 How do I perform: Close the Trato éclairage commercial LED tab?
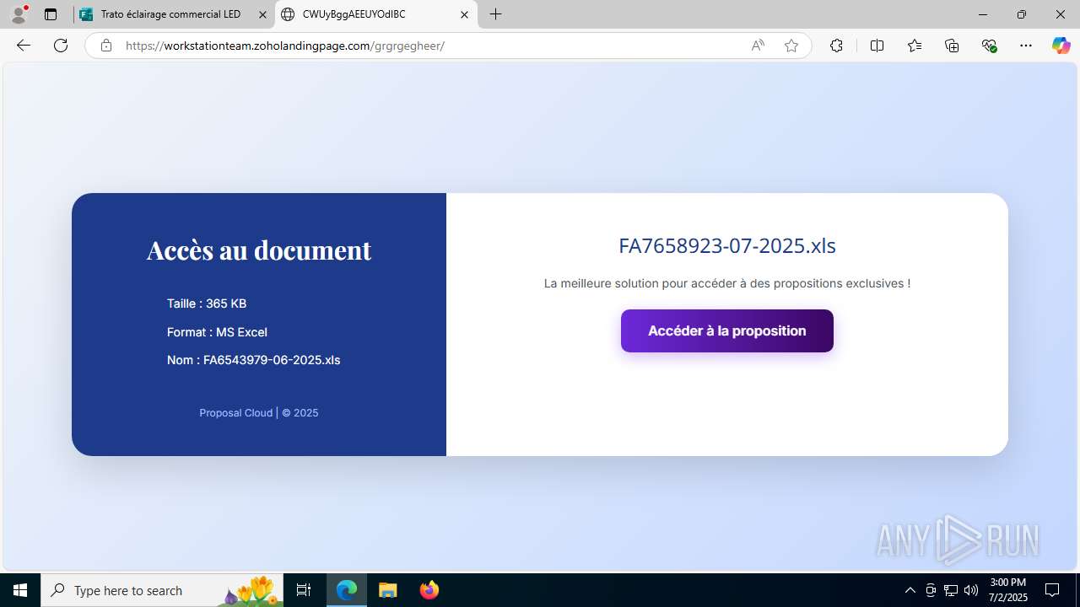point(262,14)
